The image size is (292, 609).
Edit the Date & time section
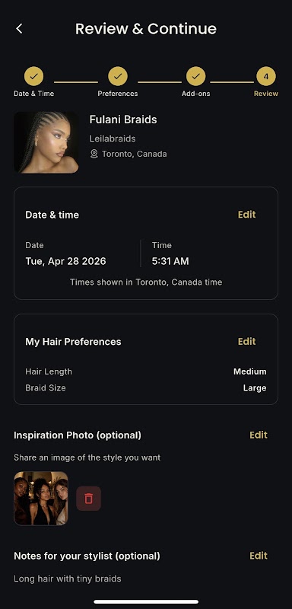point(246,215)
